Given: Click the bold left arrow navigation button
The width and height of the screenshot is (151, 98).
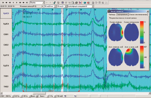Looking at the screenshot, I should [7, 3].
